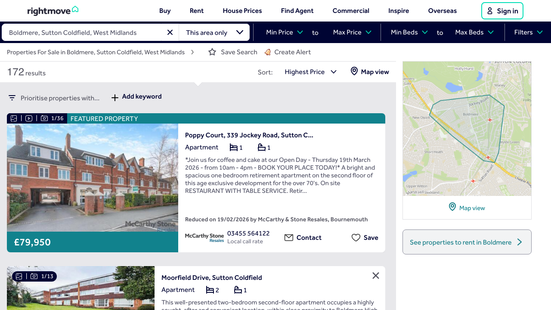The image size is (551, 310).
Task: Click the rightmove logo
Action: (53, 10)
